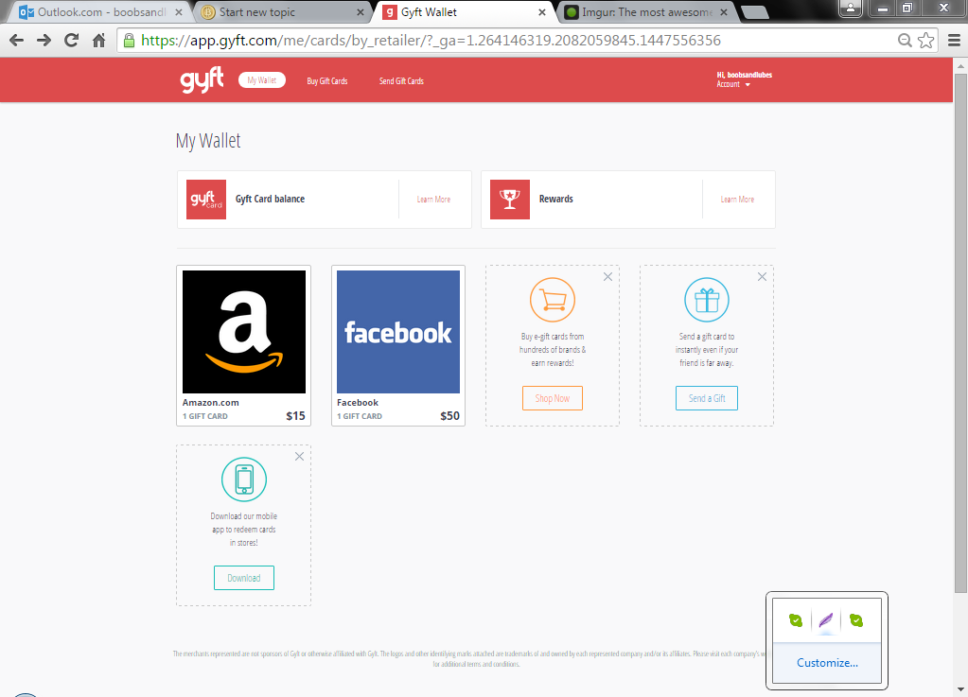
Task: Open the Facebook gift card tile
Action: tap(398, 345)
